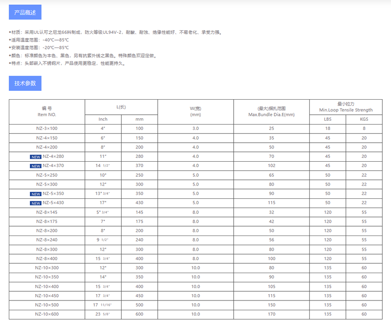The image size is (391, 321).
Task: Select the KGS sub-column header
Action: tap(364, 119)
